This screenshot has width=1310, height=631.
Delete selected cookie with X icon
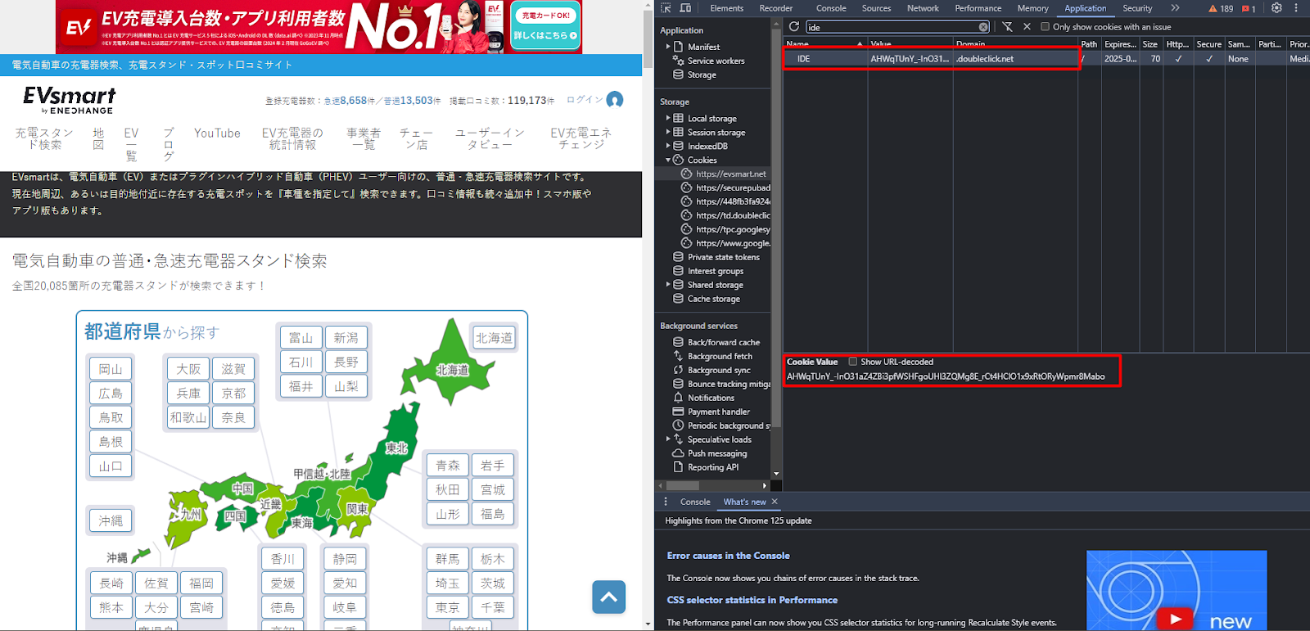(x=1027, y=27)
